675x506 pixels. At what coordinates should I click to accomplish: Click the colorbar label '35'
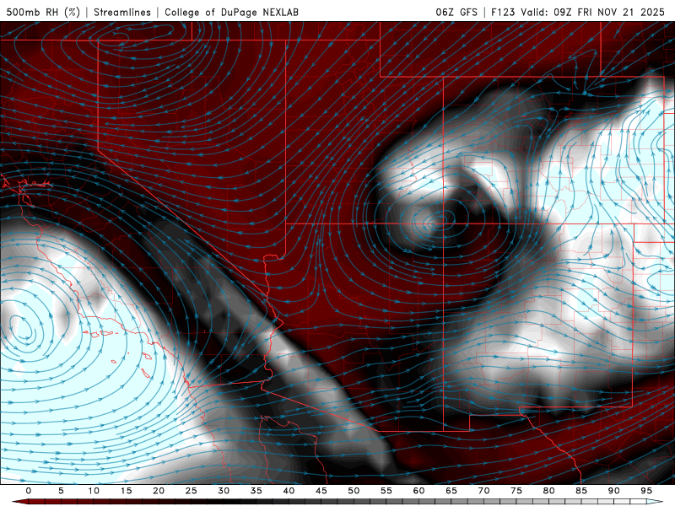click(x=256, y=491)
